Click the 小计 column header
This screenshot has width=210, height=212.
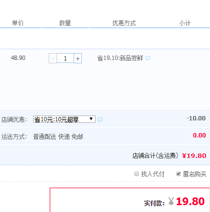[x=185, y=23]
